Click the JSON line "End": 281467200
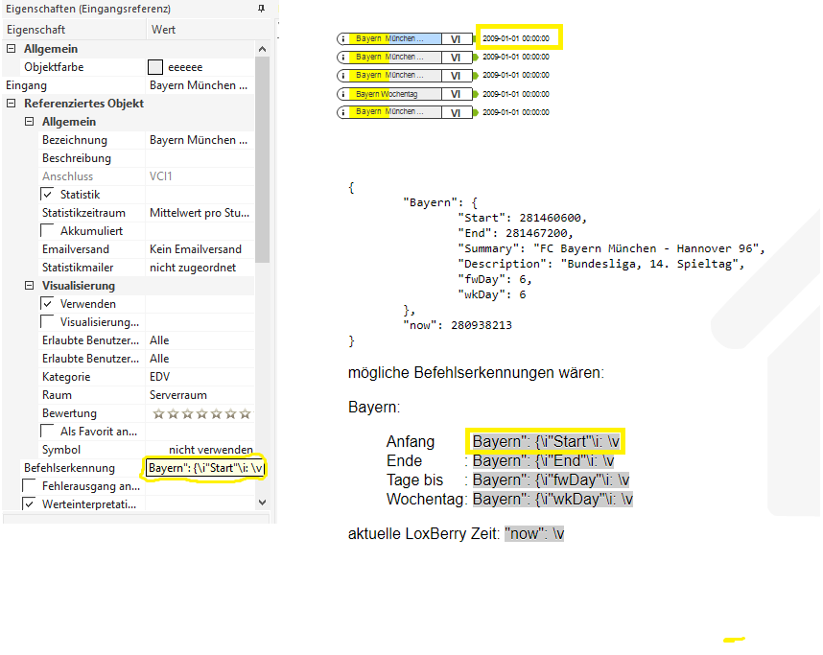The height and width of the screenshot is (655, 823). click(x=515, y=233)
